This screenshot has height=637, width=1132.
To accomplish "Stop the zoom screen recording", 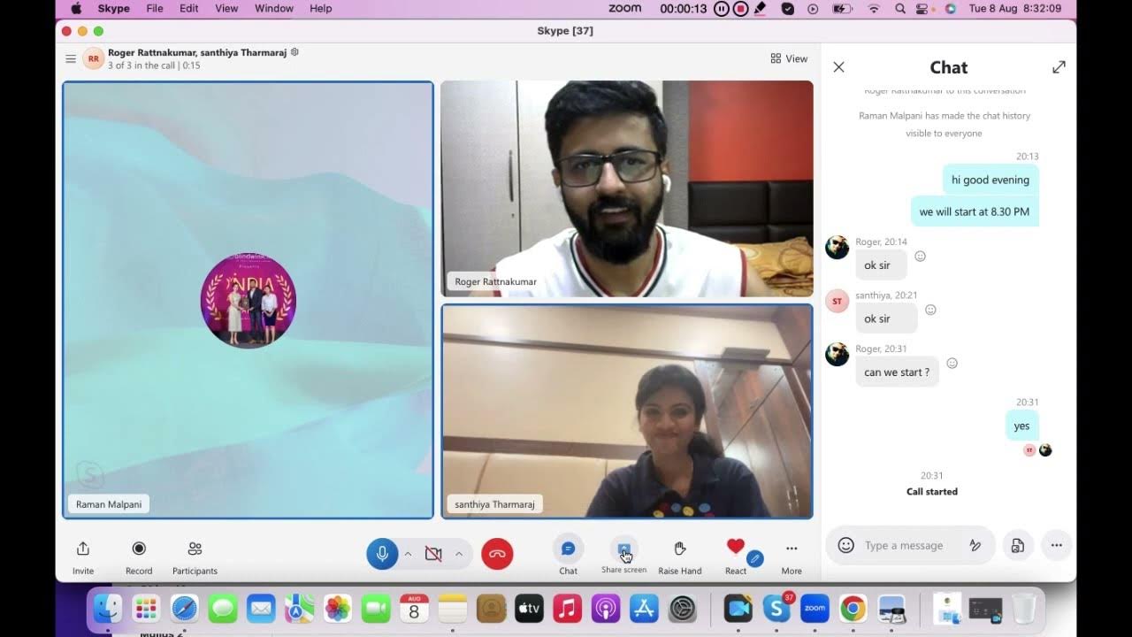I will (741, 8).
